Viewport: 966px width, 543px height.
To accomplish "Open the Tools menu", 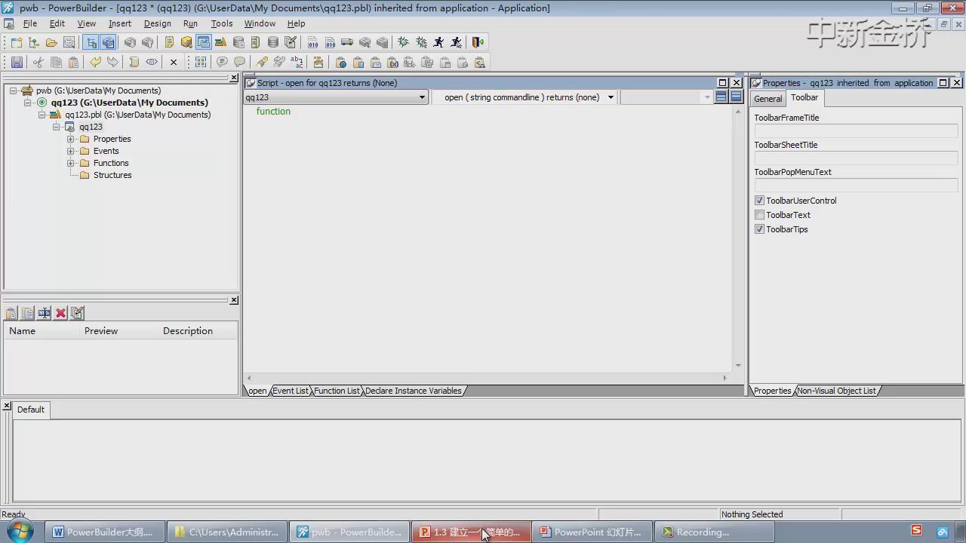I will point(222,23).
